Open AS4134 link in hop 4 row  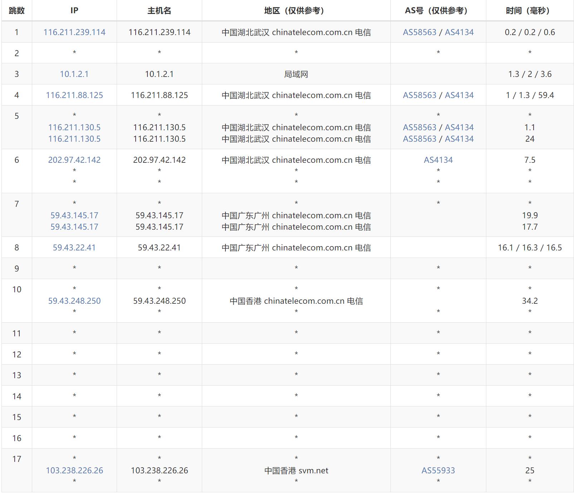(459, 95)
